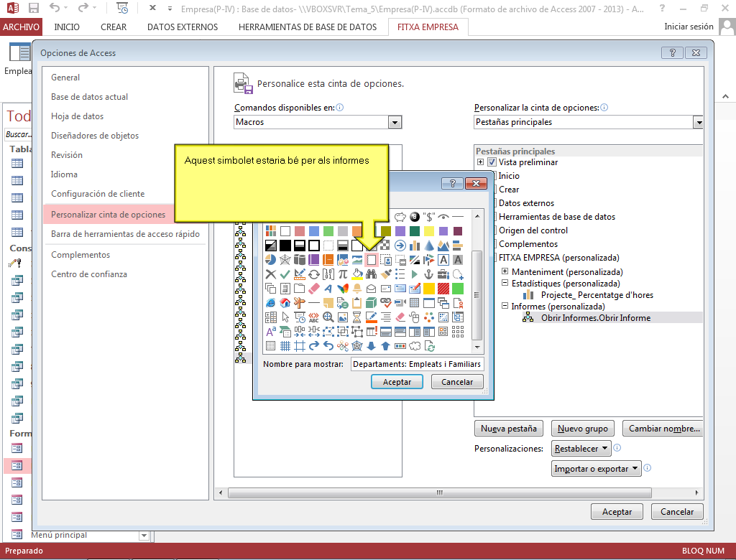Viewport: 736px width, 560px height.
Task: Click the Nuevo grupo button
Action: tap(582, 428)
